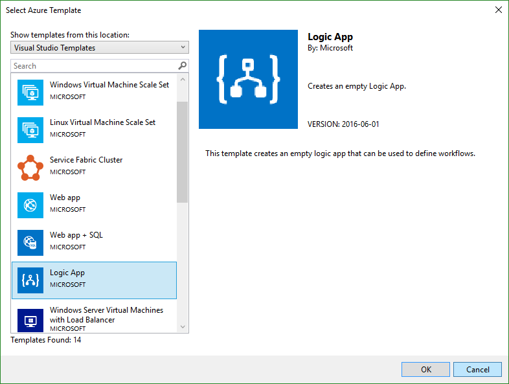Close the Select Azure Template dialog
This screenshot has width=509, height=384.
click(x=498, y=10)
